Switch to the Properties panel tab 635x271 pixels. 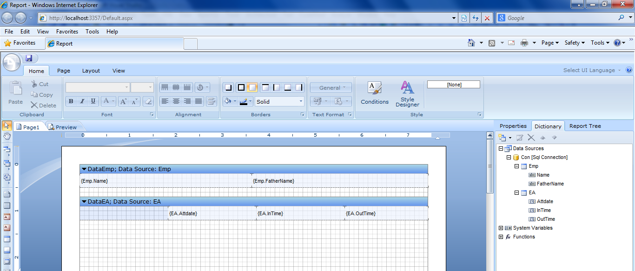(513, 126)
